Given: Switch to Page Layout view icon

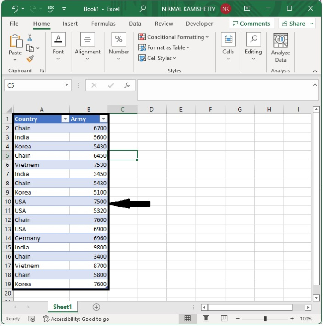Looking at the screenshot, I should coord(206,319).
